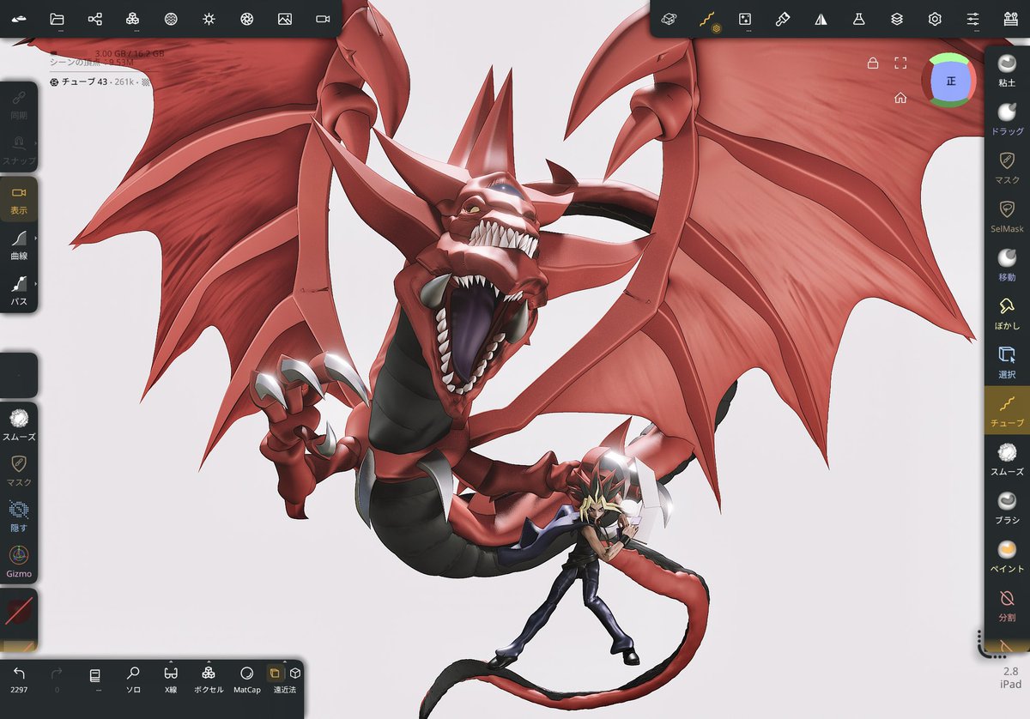Open the red material color swatch
This screenshot has height=719, width=1030.
click(x=19, y=611)
